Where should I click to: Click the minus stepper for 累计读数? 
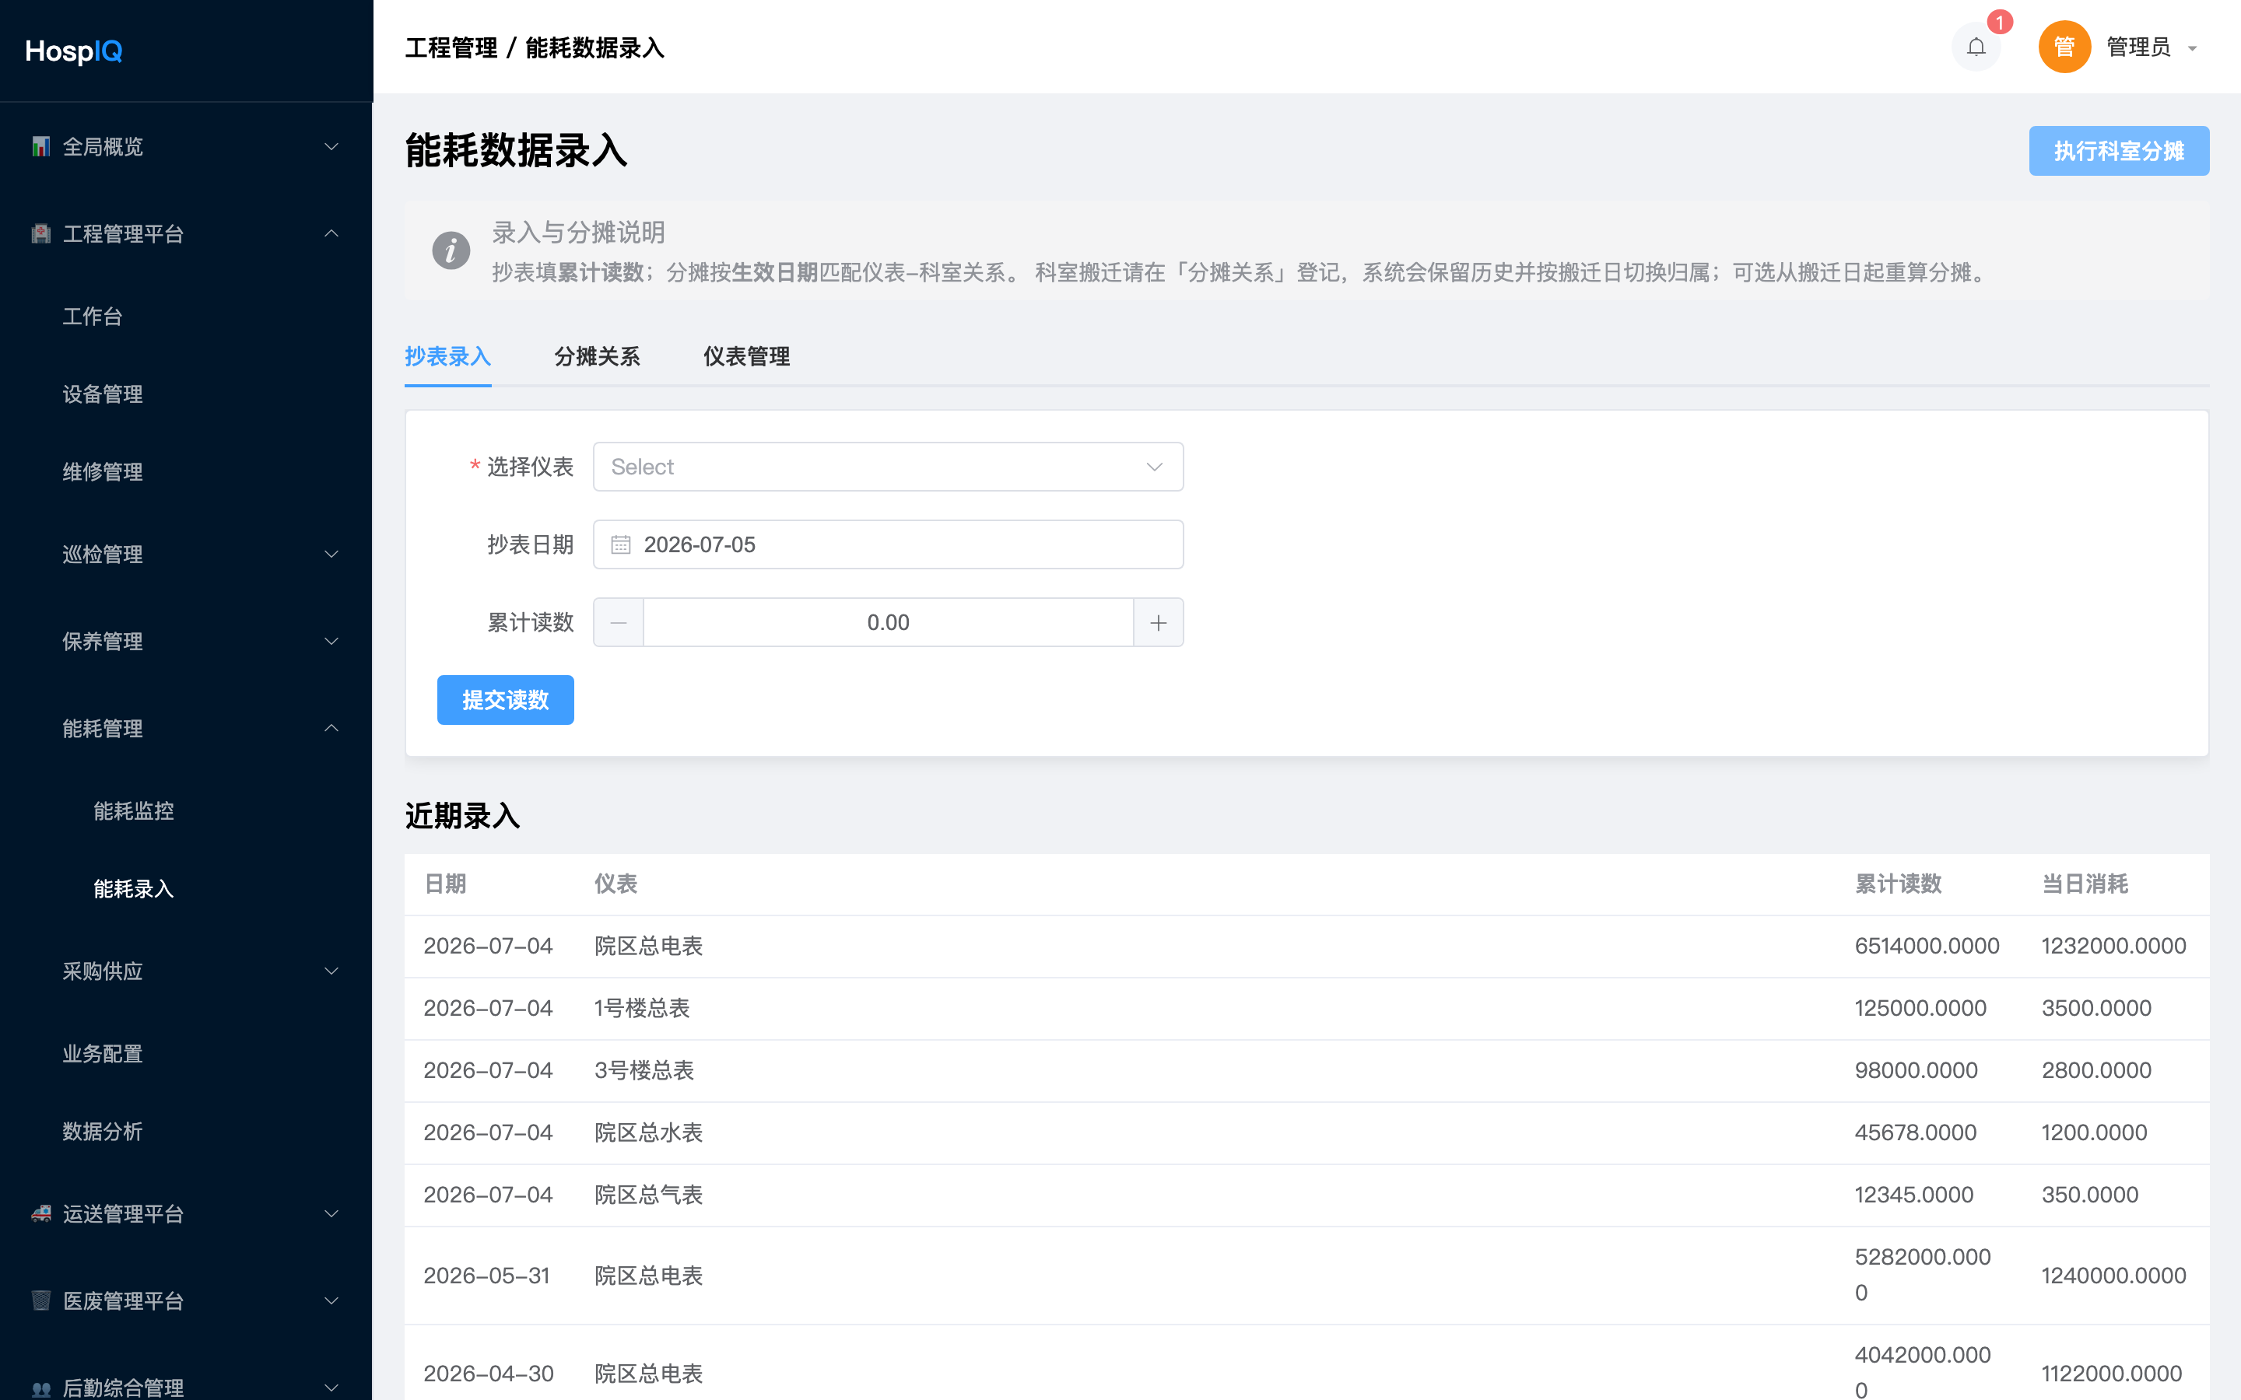619,622
